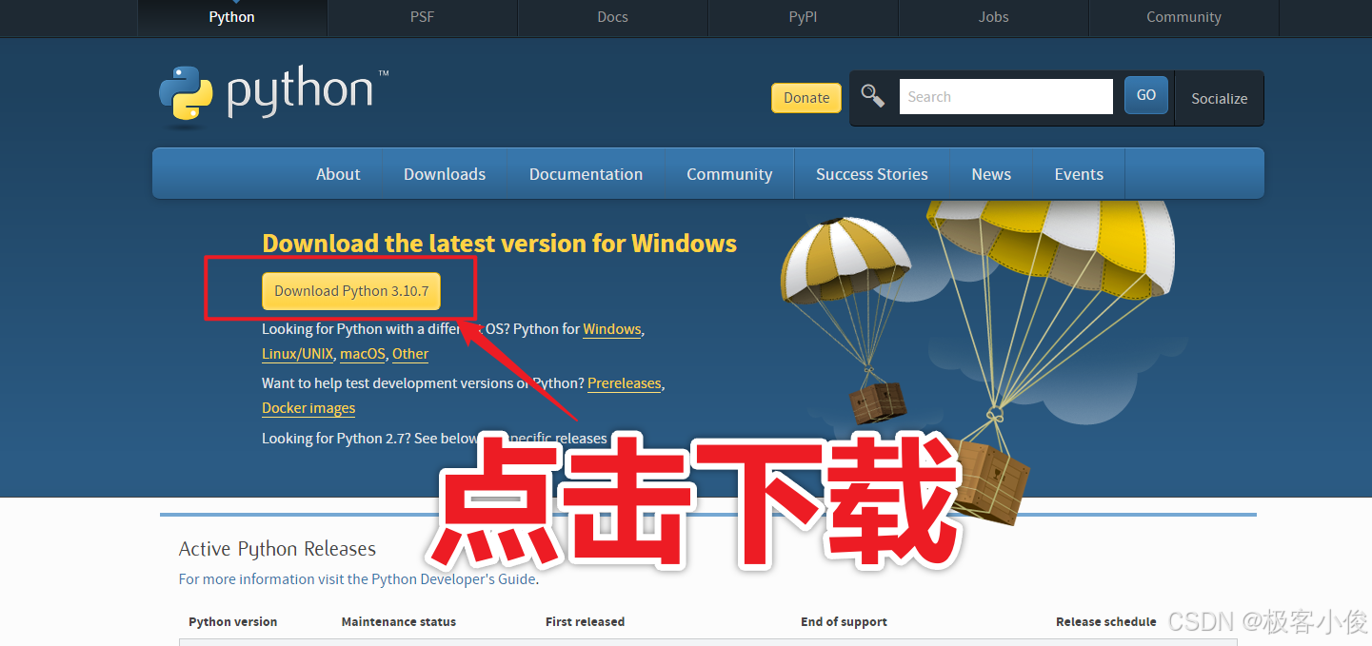Focus the Search input field
This screenshot has height=646, width=1372.
[1006, 96]
